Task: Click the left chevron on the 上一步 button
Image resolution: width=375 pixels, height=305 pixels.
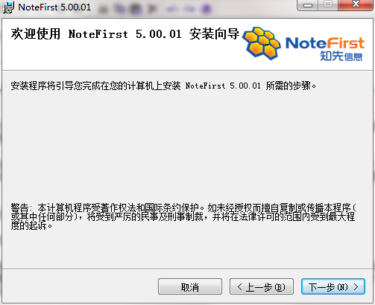Action: coord(239,287)
